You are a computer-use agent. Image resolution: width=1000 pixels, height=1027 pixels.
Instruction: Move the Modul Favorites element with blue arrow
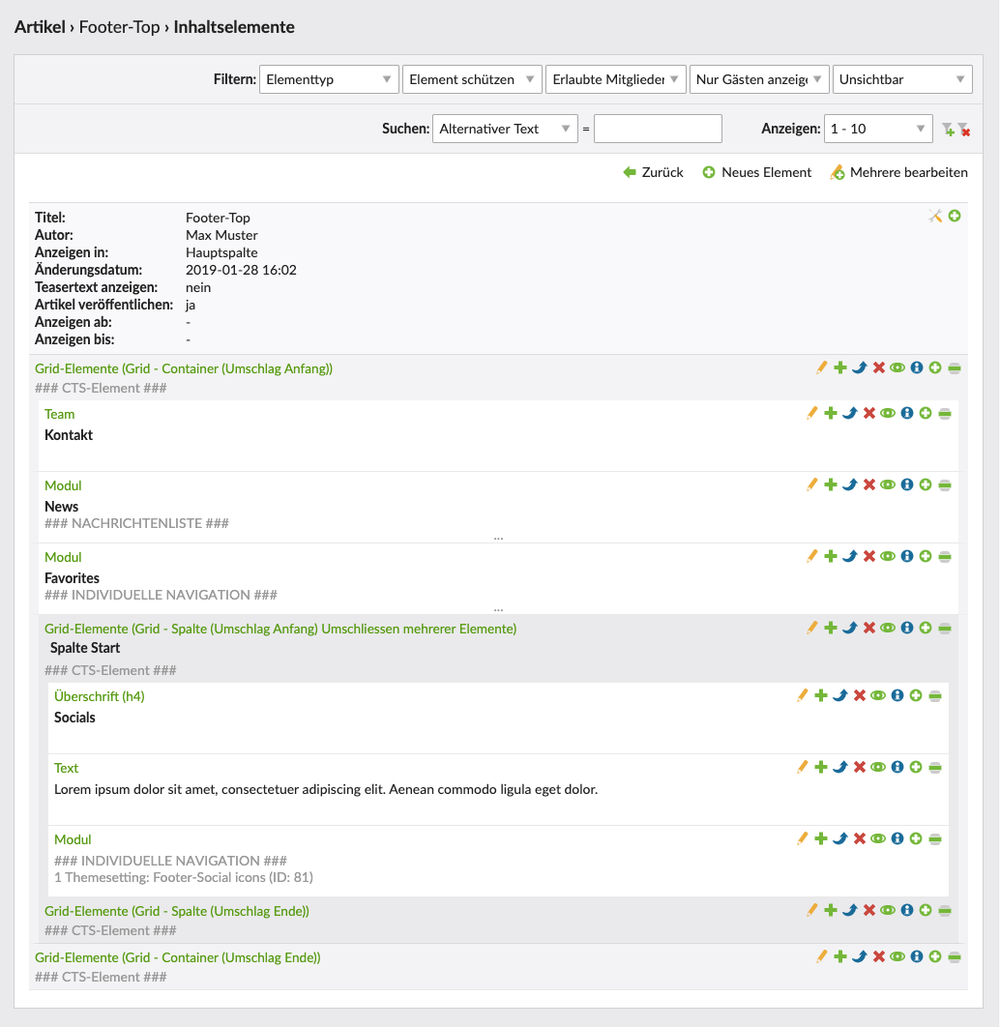(x=850, y=556)
